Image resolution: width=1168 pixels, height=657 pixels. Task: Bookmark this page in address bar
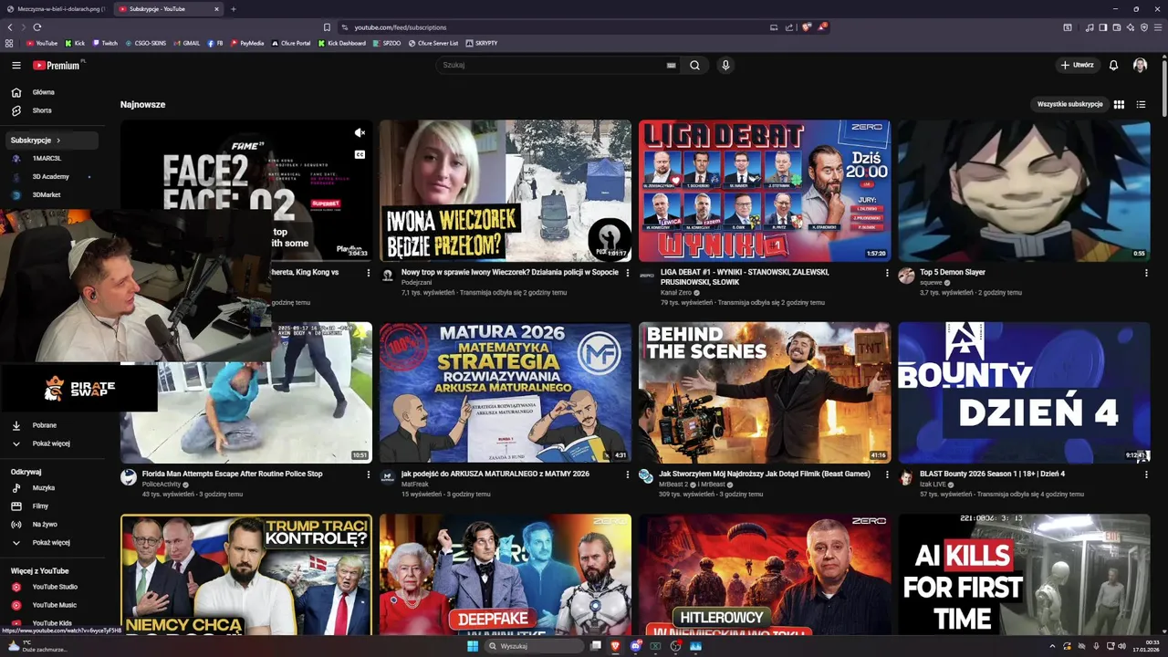point(327,27)
